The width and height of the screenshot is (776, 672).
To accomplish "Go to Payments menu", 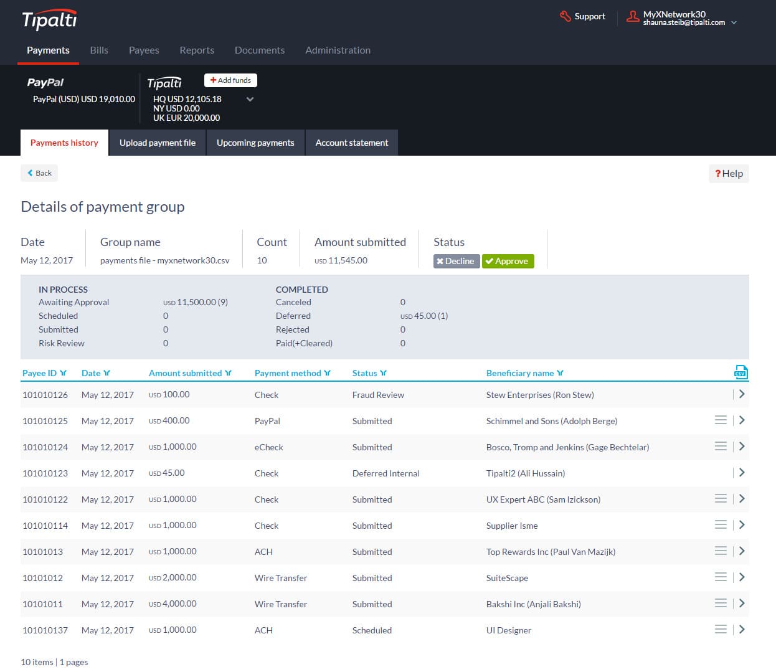I will click(48, 50).
